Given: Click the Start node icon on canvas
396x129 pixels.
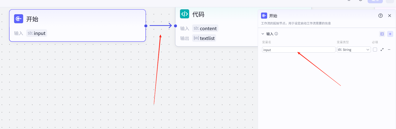Looking at the screenshot, I should (x=18, y=19).
